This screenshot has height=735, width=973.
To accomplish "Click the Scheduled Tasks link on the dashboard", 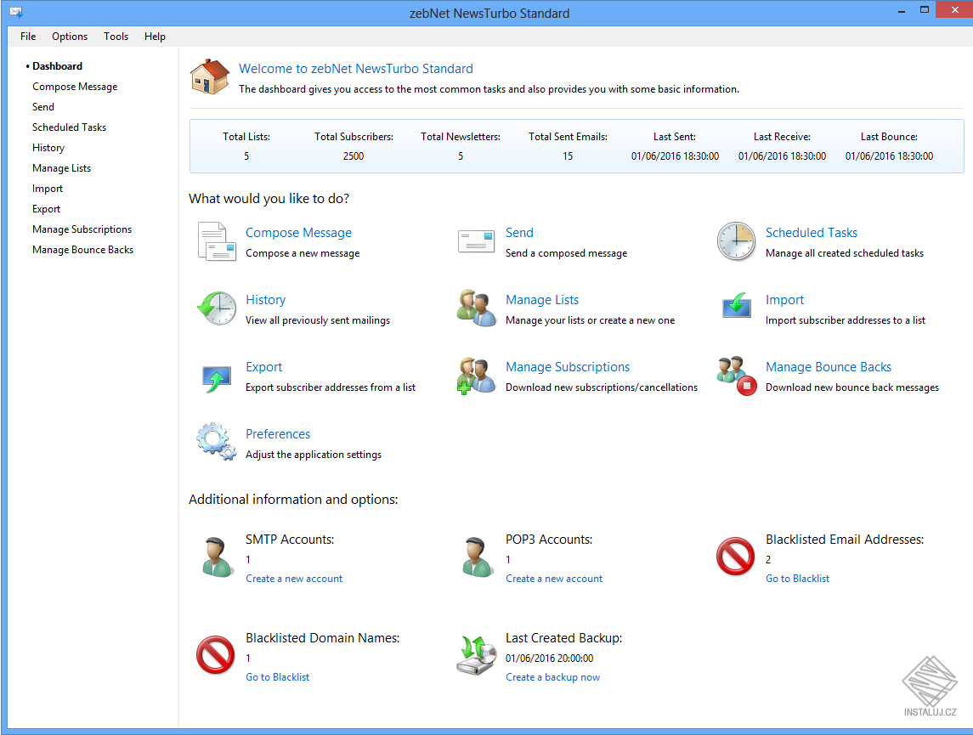I will click(x=811, y=233).
